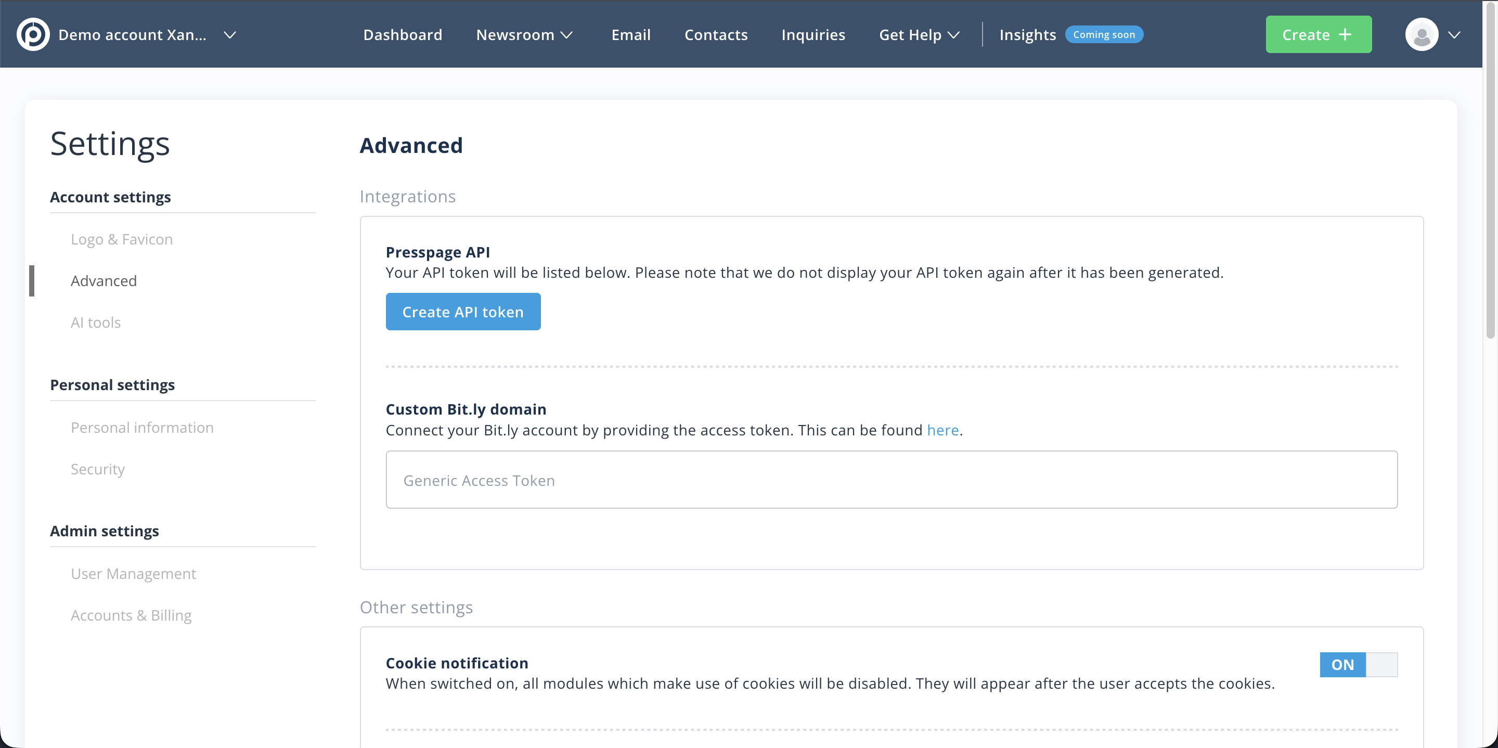Select Advanced in the settings sidebar
The height and width of the screenshot is (748, 1498).
(x=104, y=281)
